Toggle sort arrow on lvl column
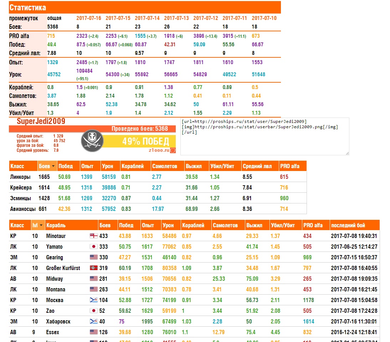This screenshot has width=390, height=342. 41,225
